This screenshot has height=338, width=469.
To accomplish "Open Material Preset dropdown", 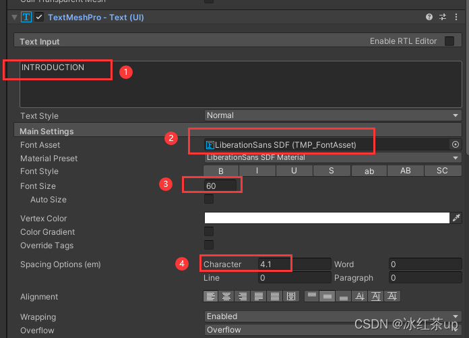I will 333,157.
